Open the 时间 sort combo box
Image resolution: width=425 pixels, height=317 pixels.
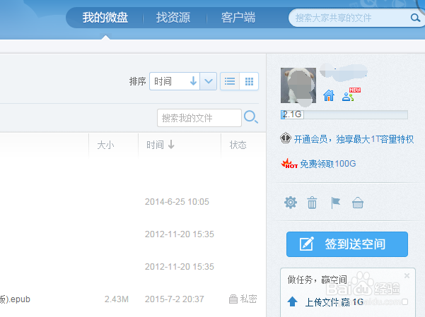point(183,81)
